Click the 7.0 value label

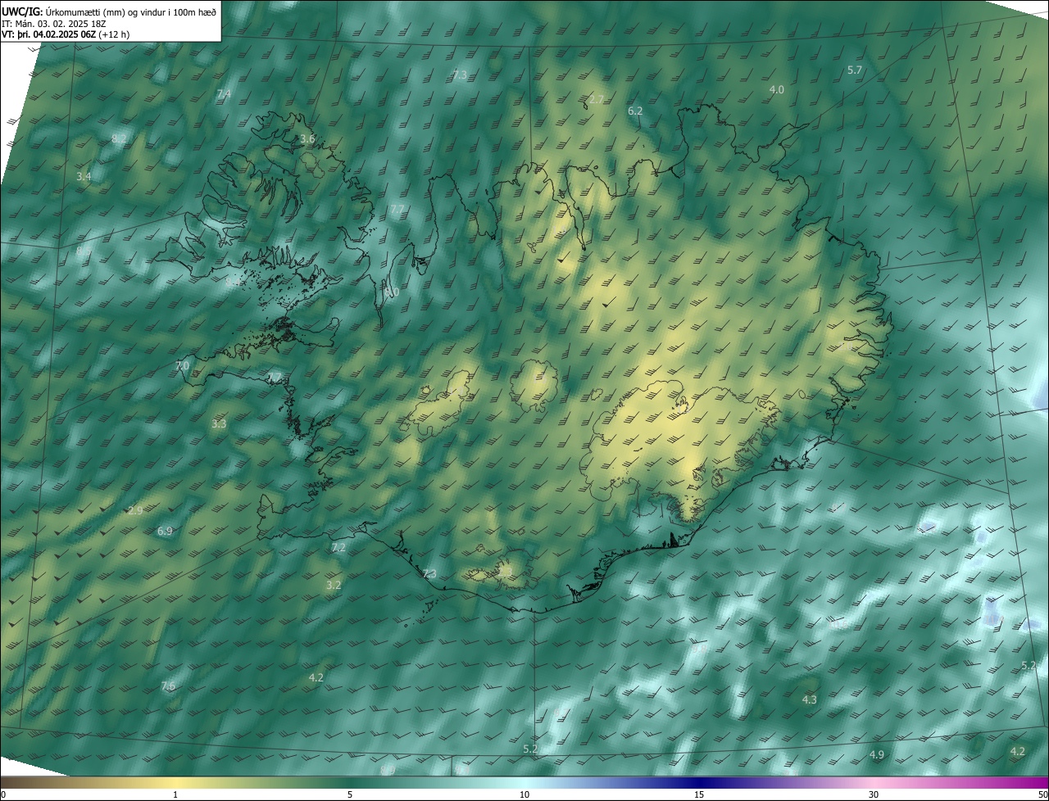182,365
